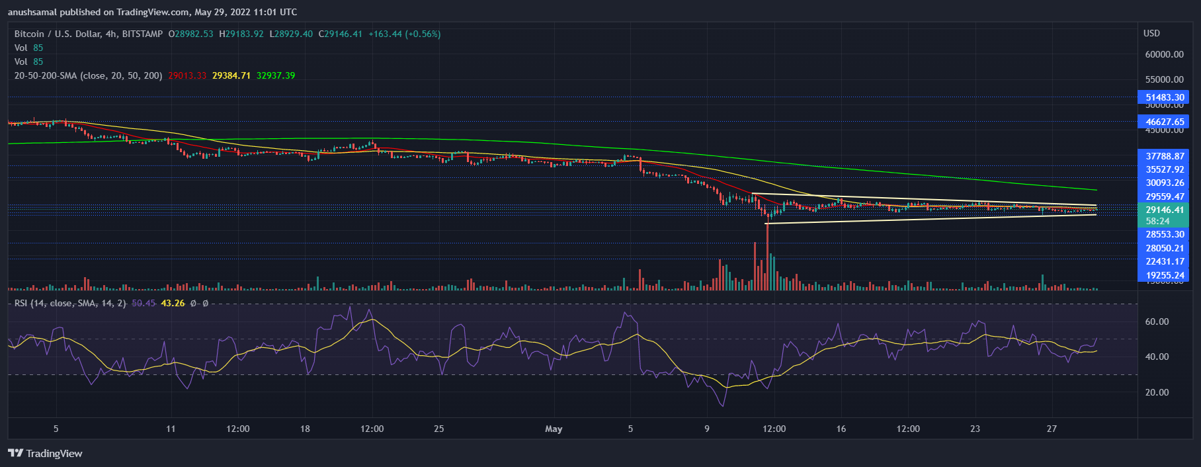The width and height of the screenshot is (1201, 467).
Task: Select the 19255.24 price level label
Action: [1165, 275]
